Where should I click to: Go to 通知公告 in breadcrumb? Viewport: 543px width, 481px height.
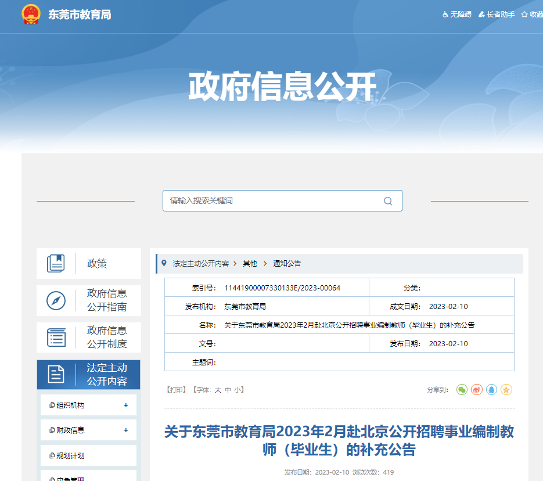[287, 263]
